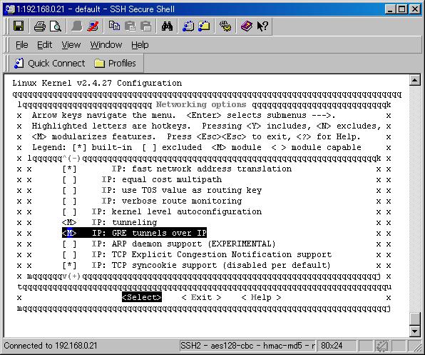Screen dimensions: 425x355
Task: Toggle IP: use TOS value as routing key
Action: click(x=162, y=190)
